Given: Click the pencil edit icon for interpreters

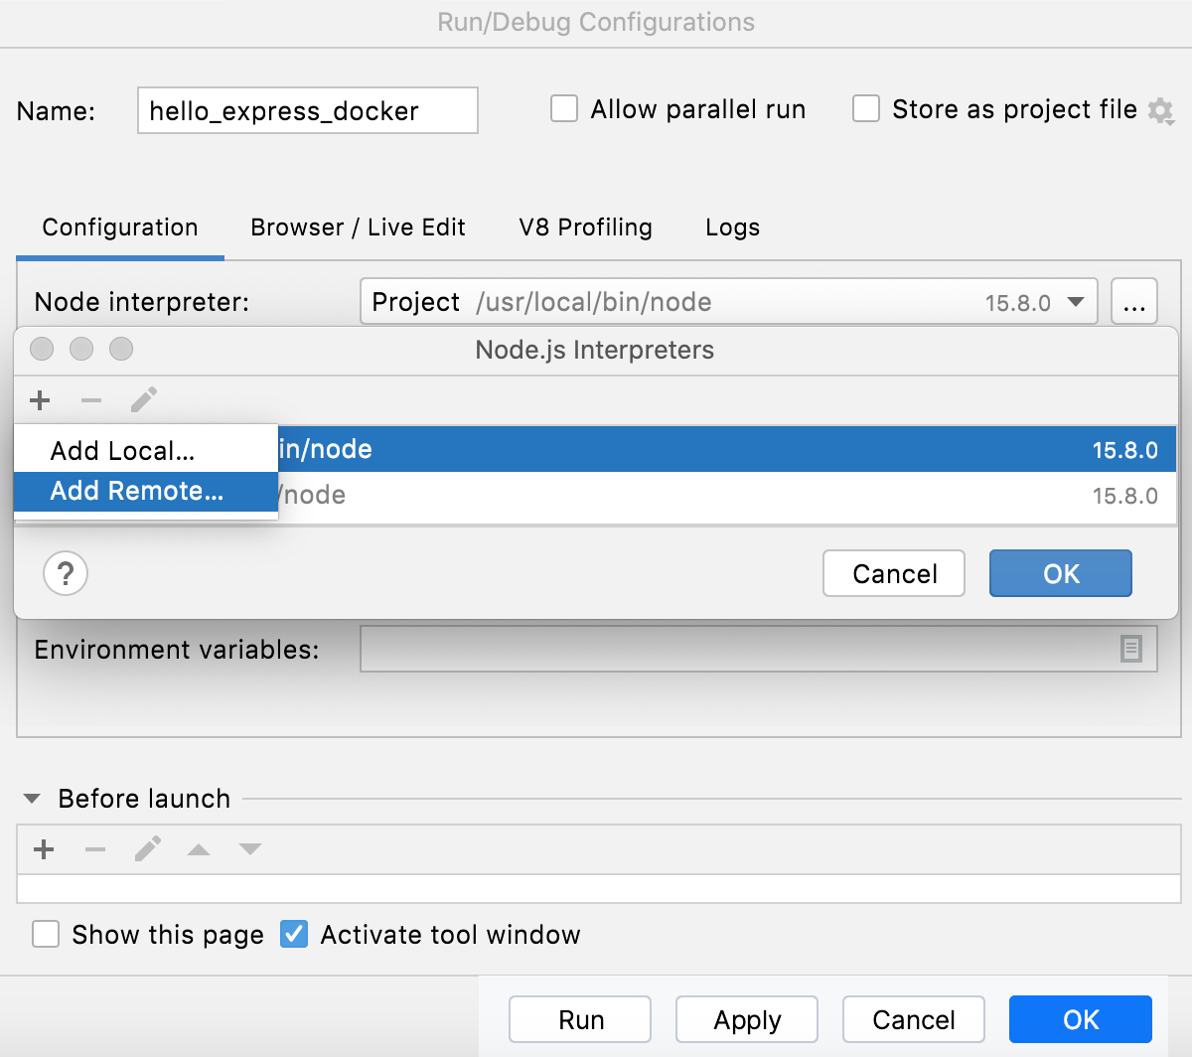Looking at the screenshot, I should click(144, 400).
